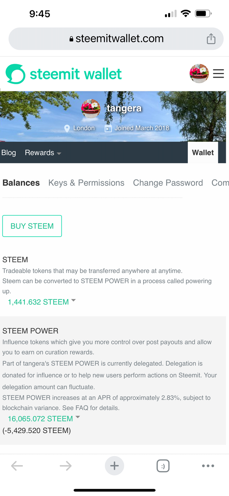Image resolution: width=229 pixels, height=496 pixels.
Task: Open the browser more options menu
Action: point(208,466)
